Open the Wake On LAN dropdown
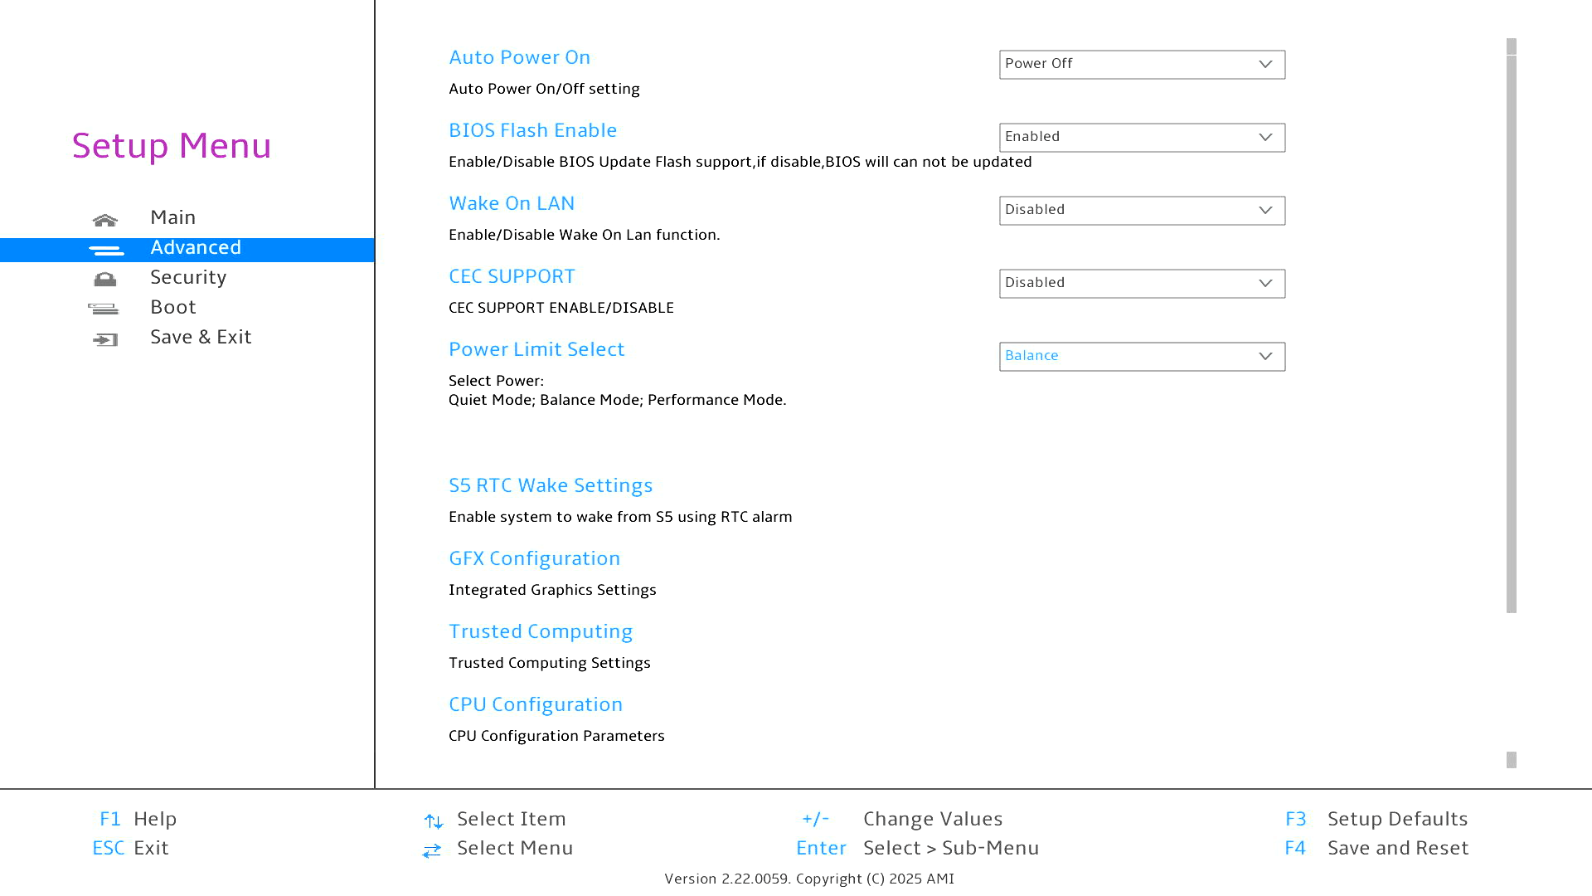1592x896 pixels. tap(1142, 211)
